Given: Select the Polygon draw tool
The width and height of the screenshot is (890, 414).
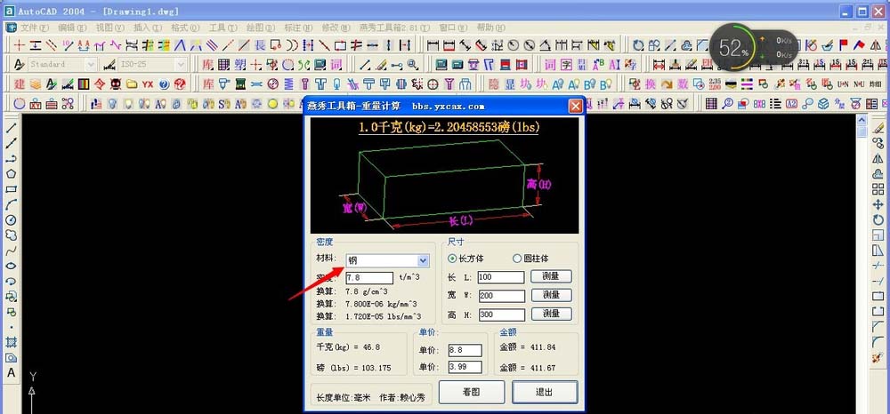Looking at the screenshot, I should click(11, 174).
